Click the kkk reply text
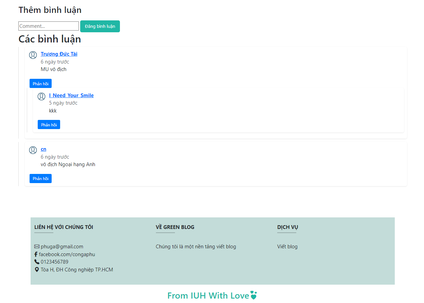The image size is (424, 303). pyautogui.click(x=53, y=111)
